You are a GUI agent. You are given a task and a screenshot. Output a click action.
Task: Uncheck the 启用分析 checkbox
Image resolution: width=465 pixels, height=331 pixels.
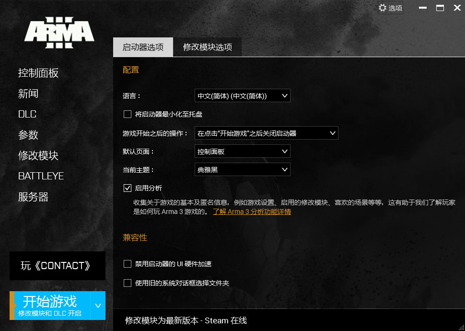(x=127, y=188)
